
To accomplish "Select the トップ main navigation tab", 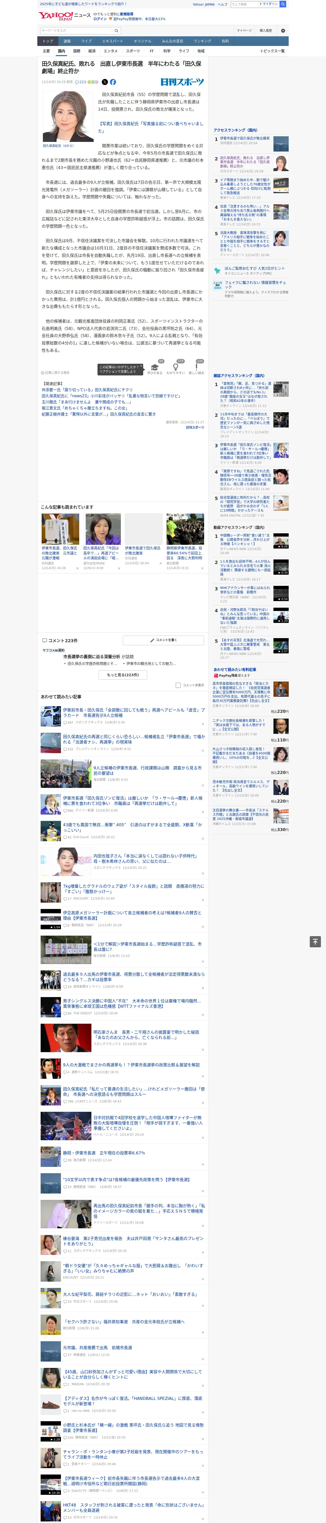I will click(48, 41).
